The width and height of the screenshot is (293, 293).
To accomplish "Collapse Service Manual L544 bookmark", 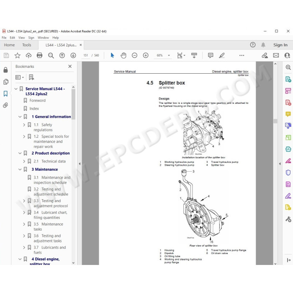I will click(16, 89).
